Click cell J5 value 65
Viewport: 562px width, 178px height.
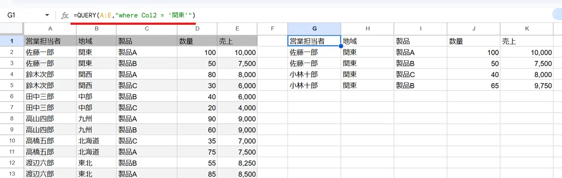pos(473,85)
